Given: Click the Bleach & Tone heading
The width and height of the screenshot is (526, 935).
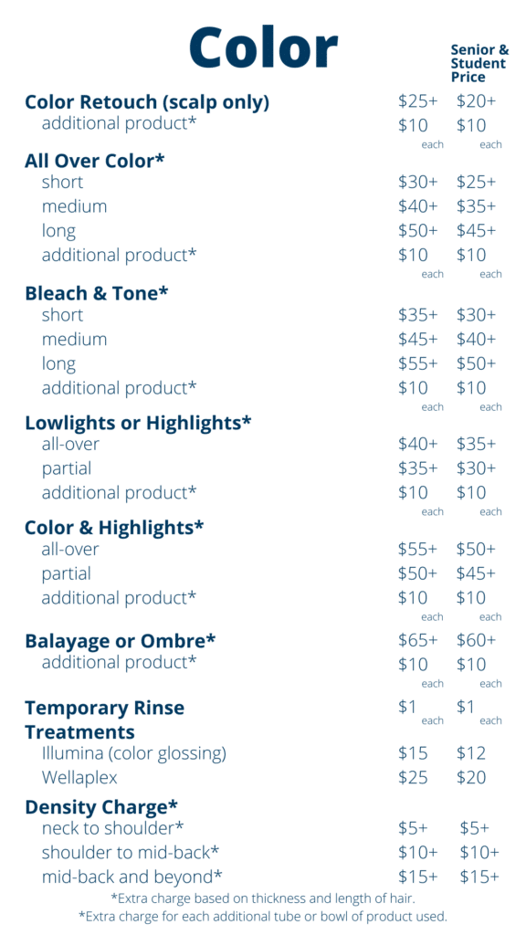Looking at the screenshot, I should tap(97, 293).
